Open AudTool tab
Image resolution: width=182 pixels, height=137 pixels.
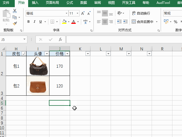tap(163, 3)
